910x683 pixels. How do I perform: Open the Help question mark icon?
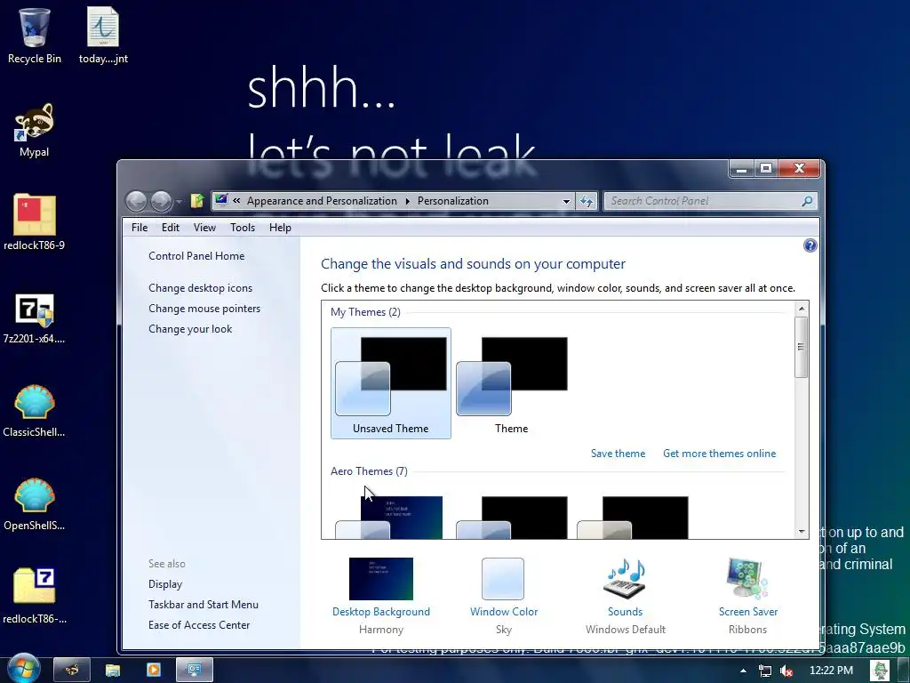coord(810,245)
